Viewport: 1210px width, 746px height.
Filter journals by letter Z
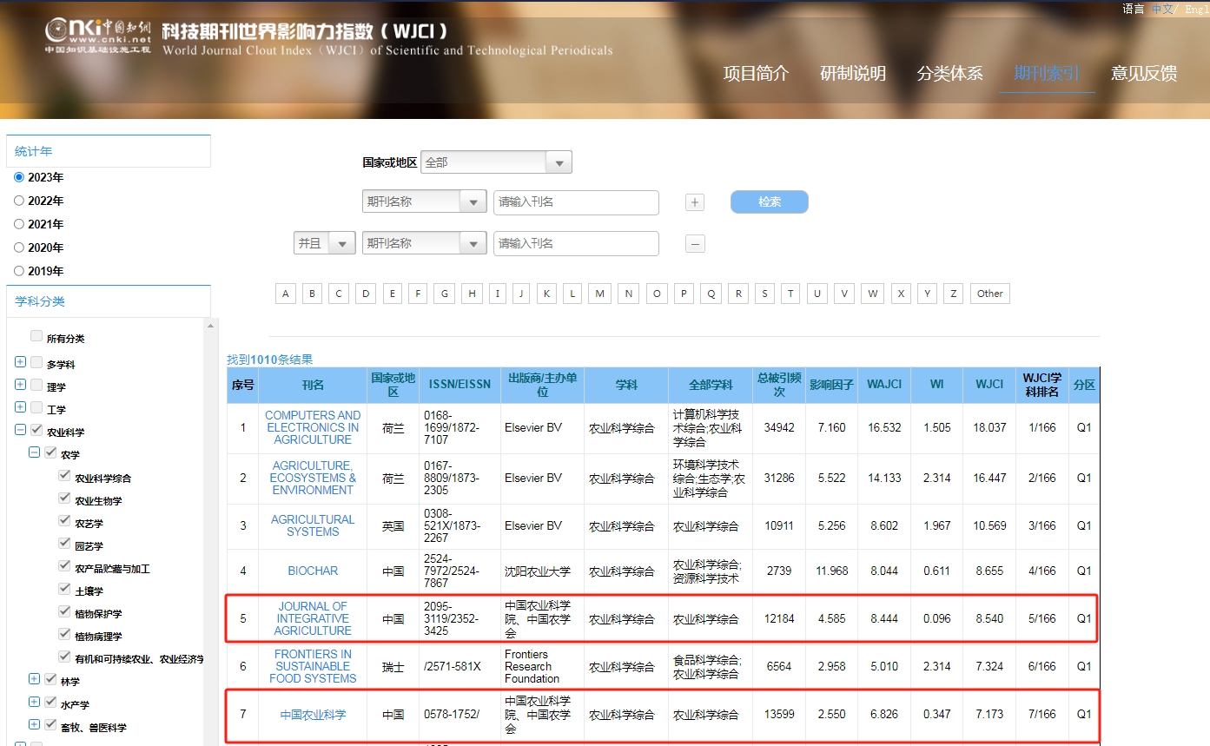(x=954, y=294)
